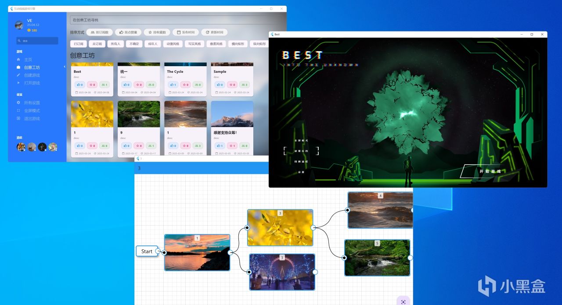Screen dimensions: 562x305
Task: Select ferris wheel node in flow editor
Action: tap(282, 272)
